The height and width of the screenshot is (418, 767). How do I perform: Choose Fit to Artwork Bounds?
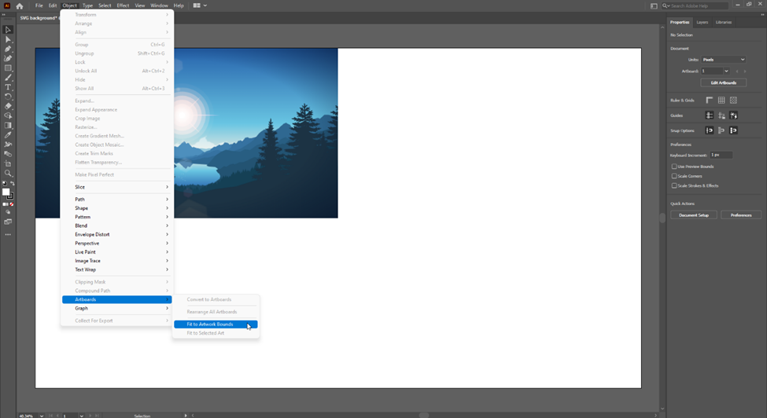(210, 324)
